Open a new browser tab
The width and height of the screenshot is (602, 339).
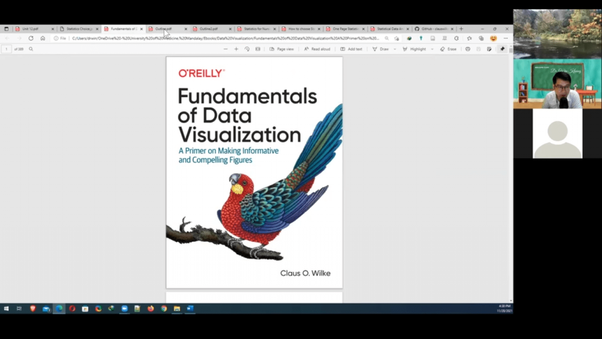click(461, 29)
